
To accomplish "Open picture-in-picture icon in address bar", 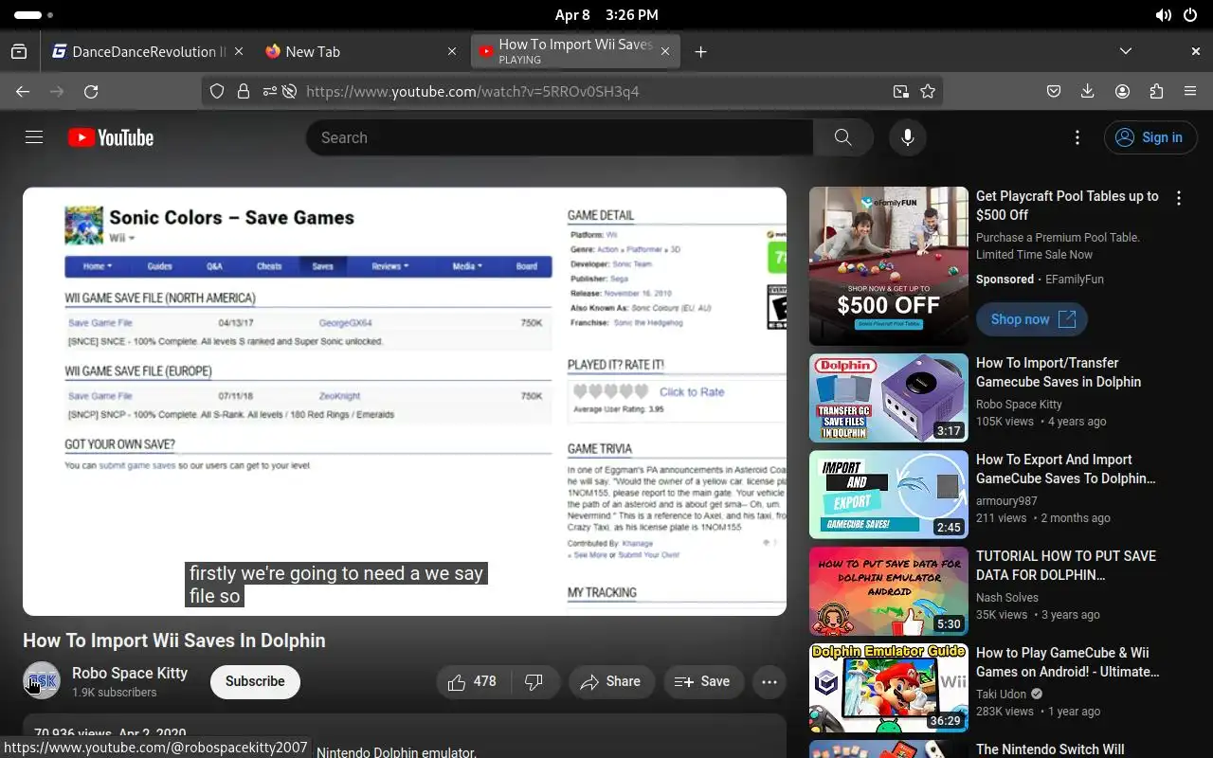I will point(900,91).
